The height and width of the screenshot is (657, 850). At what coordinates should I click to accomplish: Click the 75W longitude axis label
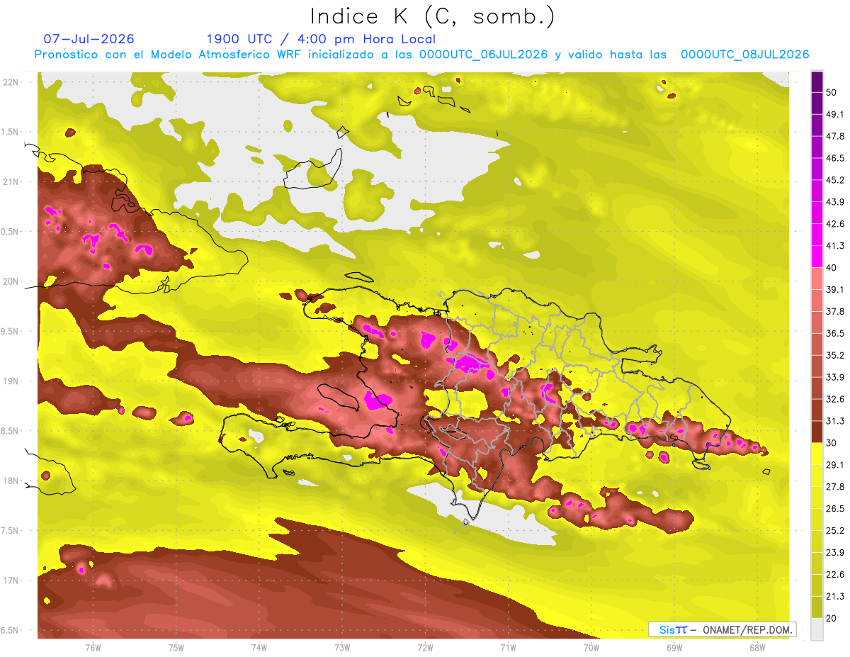click(x=176, y=647)
